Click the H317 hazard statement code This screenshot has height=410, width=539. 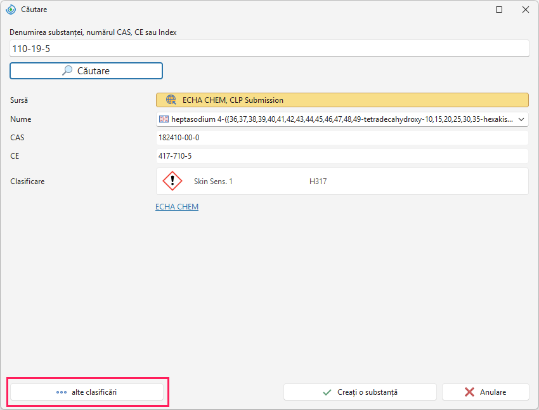[x=318, y=182]
